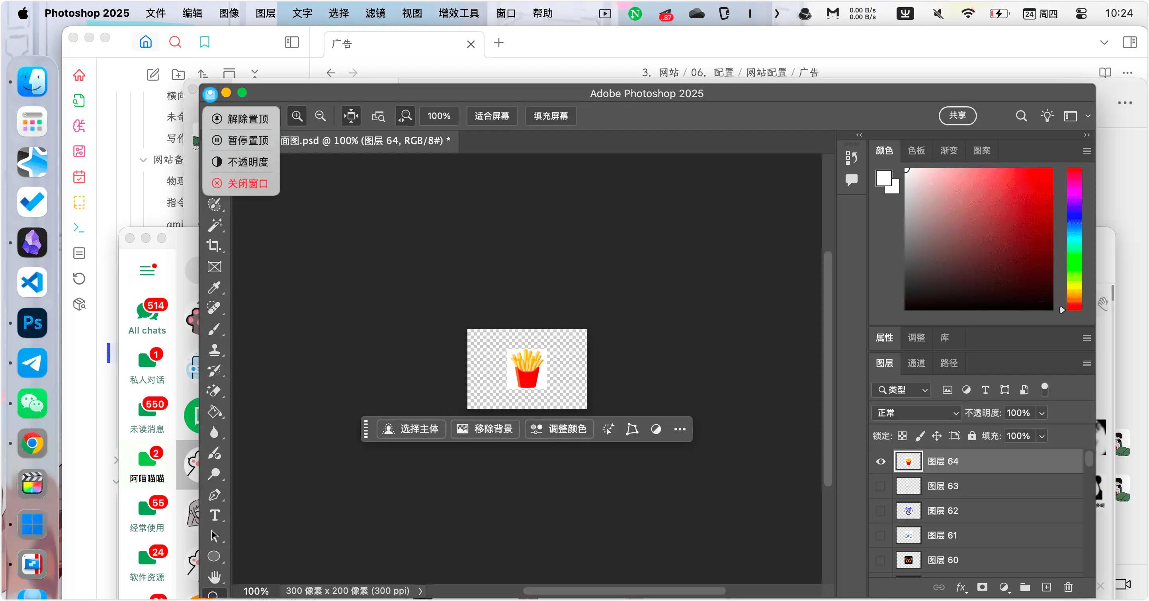1149x601 pixels.
Task: Open the 滤镜 menu
Action: (375, 14)
